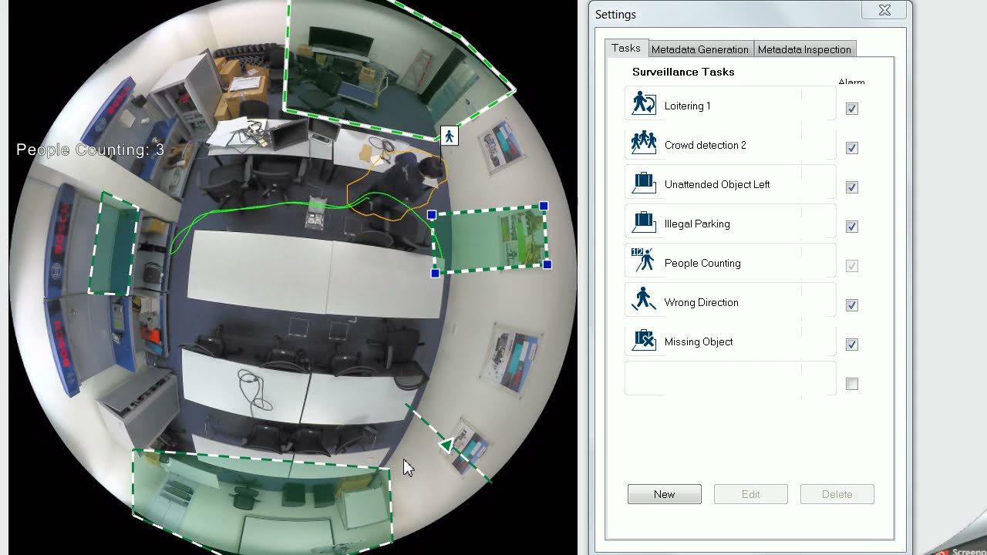Toggle alarm checkbox for Wrong Direction
The height and width of the screenshot is (555, 987).
[x=852, y=305]
